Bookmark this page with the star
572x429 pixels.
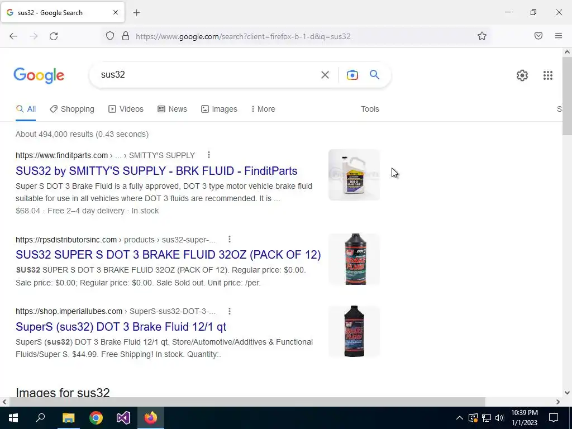point(482,36)
